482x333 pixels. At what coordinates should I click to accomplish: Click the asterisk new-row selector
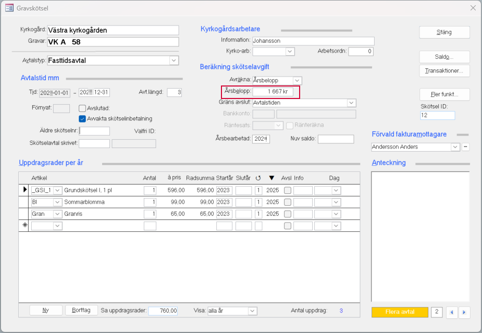point(24,226)
